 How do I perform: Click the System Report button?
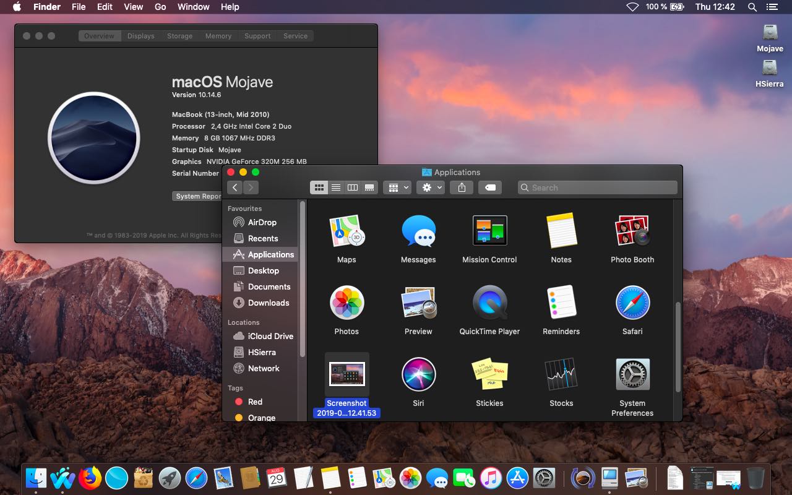(x=198, y=196)
